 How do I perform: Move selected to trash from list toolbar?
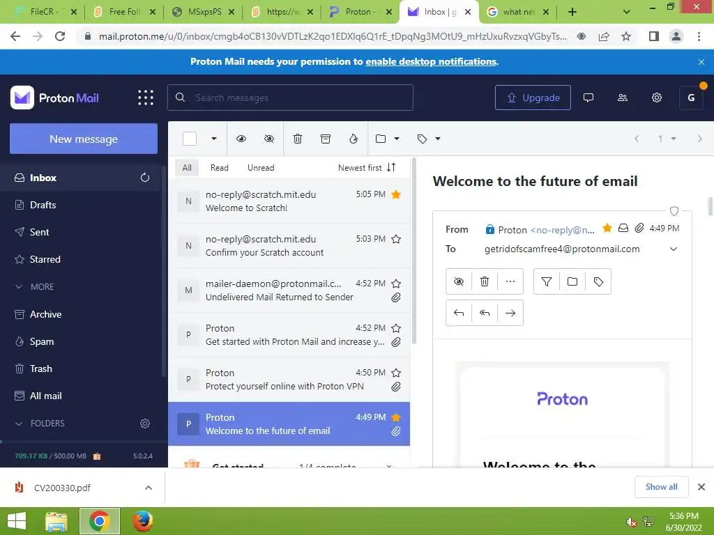[x=297, y=139]
